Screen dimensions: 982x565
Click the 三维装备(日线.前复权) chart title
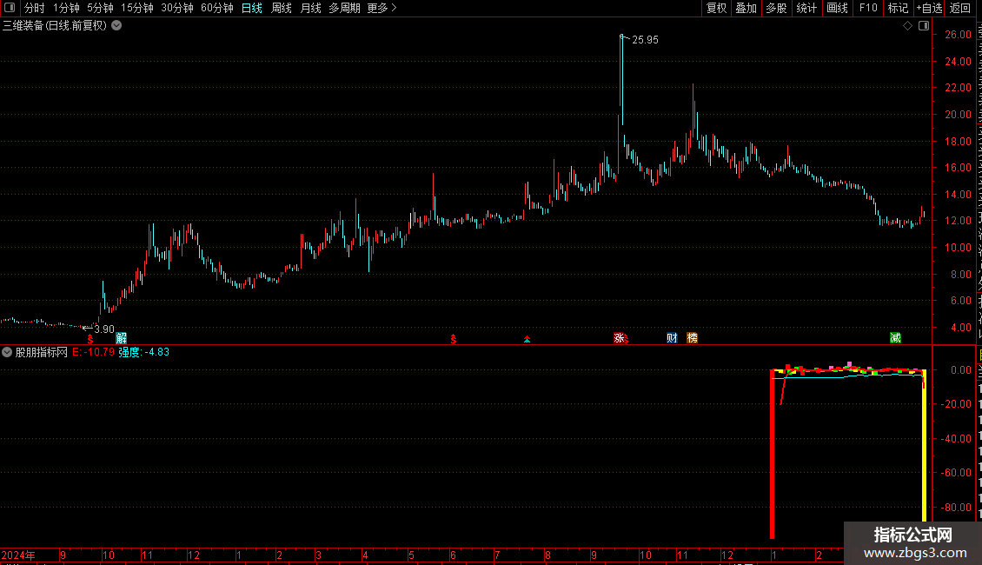(x=55, y=26)
